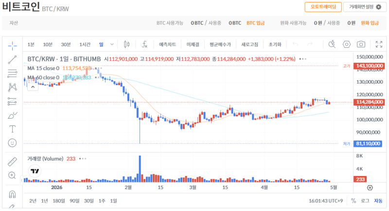Select the crosshair cursor tool
This screenshot has height=211, width=389.
click(x=13, y=46)
